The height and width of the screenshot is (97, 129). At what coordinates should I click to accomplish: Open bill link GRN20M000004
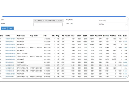[10, 54]
